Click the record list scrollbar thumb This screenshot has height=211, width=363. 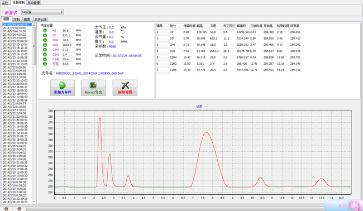click(34, 46)
